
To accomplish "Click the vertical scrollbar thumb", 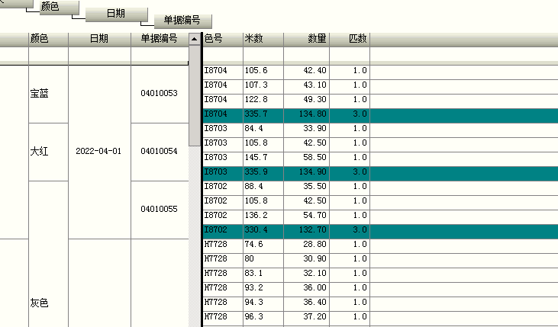I will click(x=195, y=95).
